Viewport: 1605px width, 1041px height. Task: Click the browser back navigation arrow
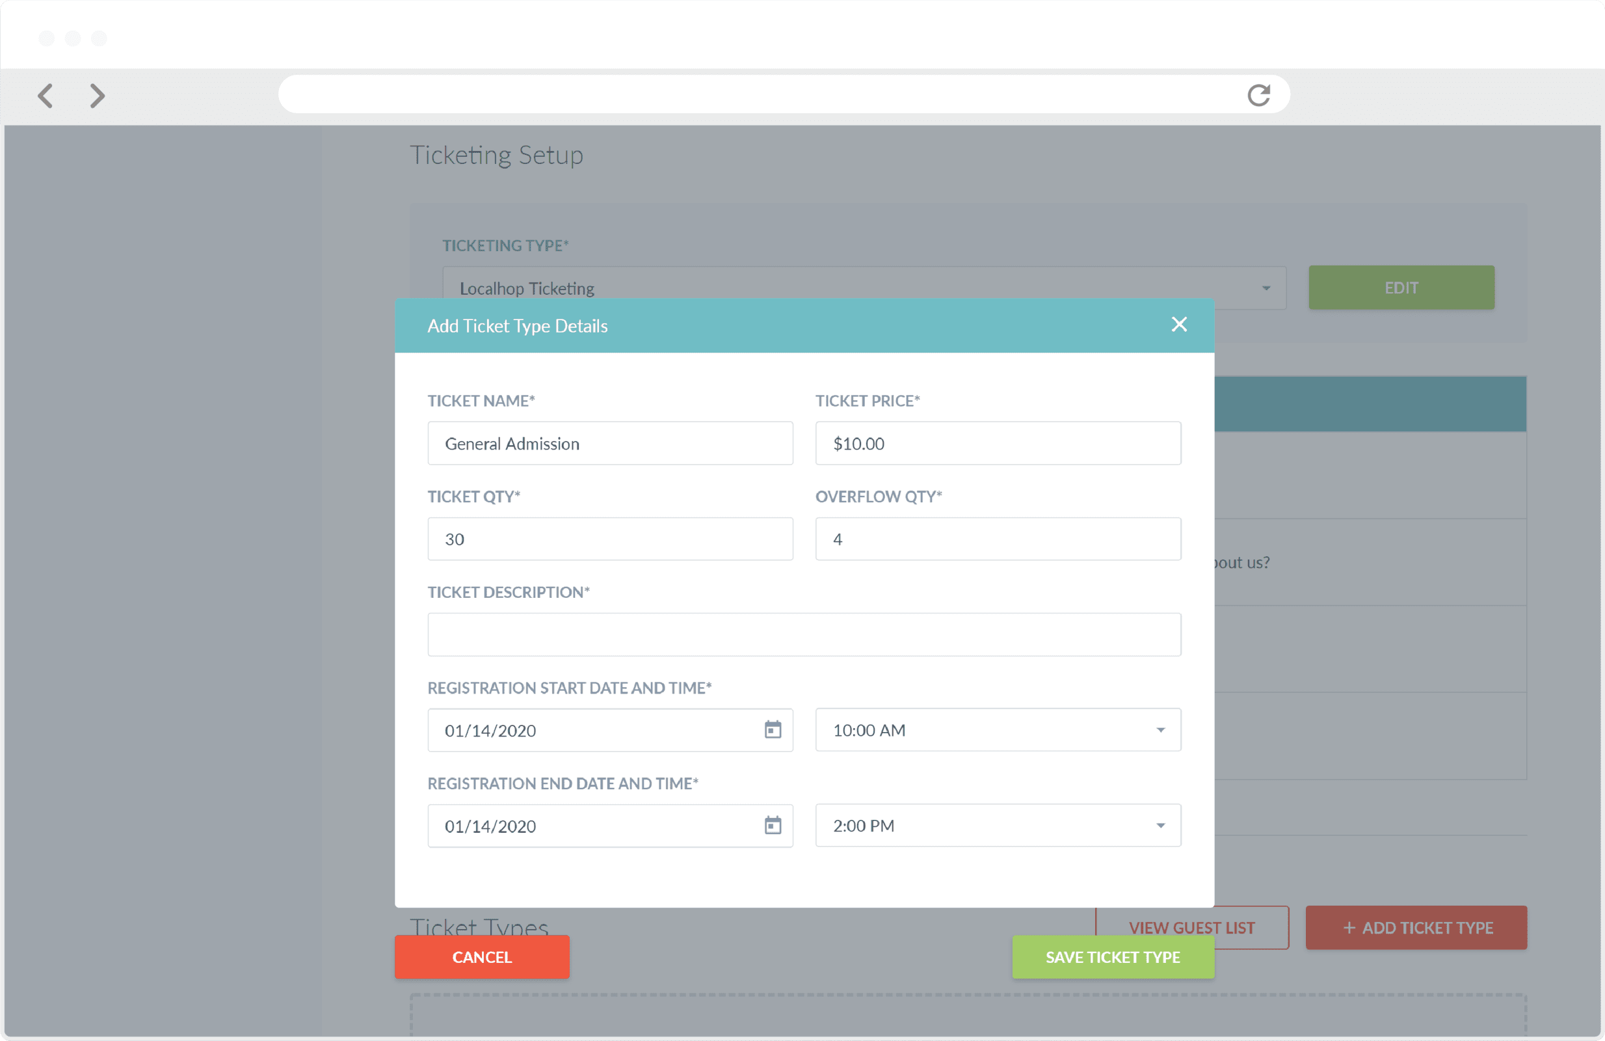point(45,95)
